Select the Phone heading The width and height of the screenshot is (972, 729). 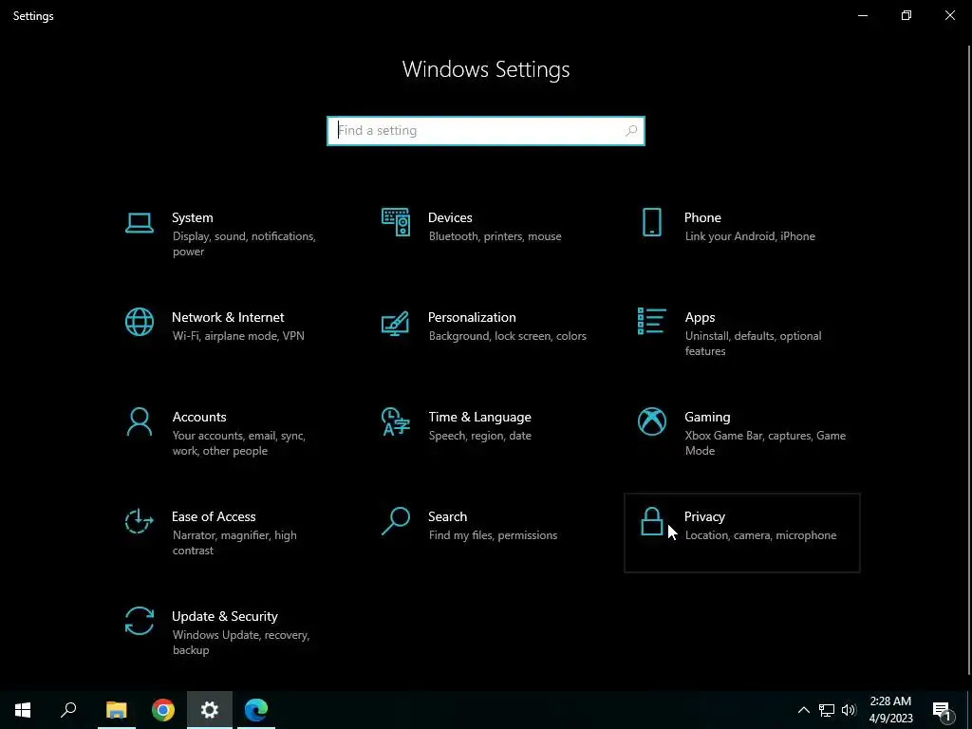702,217
